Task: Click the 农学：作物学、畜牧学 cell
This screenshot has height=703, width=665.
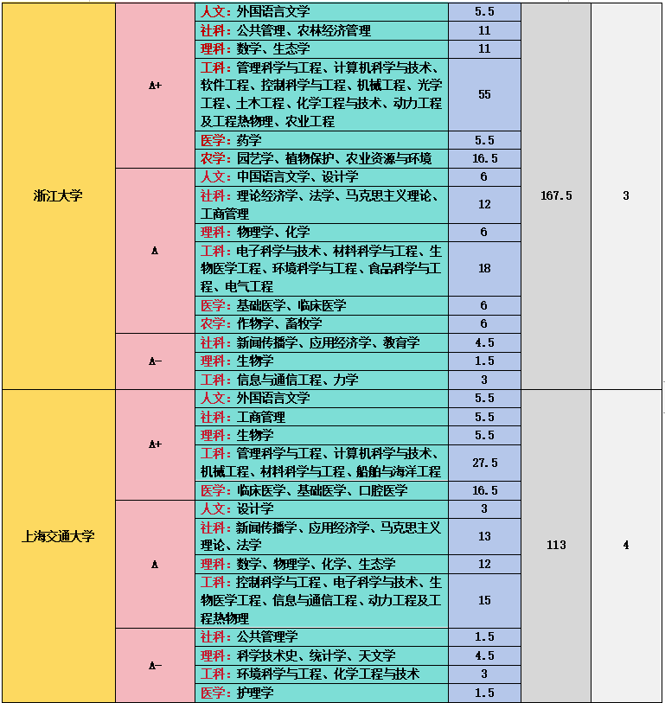Action: click(322, 323)
